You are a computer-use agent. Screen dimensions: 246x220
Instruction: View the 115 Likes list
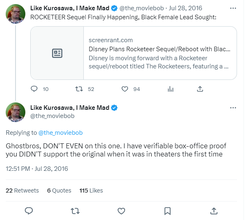click(x=91, y=191)
